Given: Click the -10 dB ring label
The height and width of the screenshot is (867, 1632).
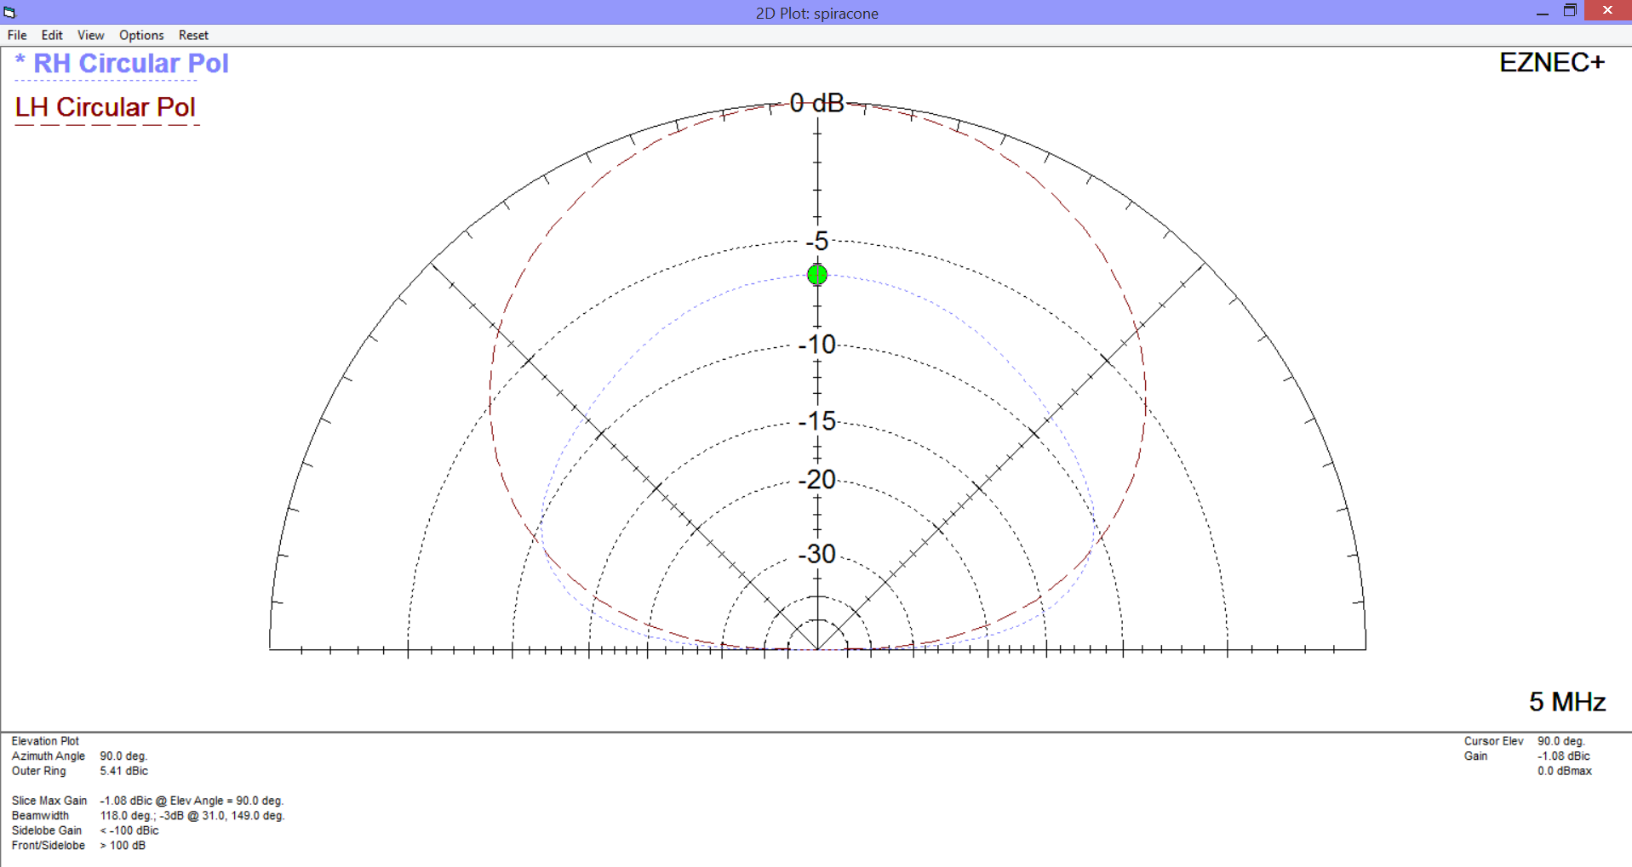Looking at the screenshot, I should [817, 345].
